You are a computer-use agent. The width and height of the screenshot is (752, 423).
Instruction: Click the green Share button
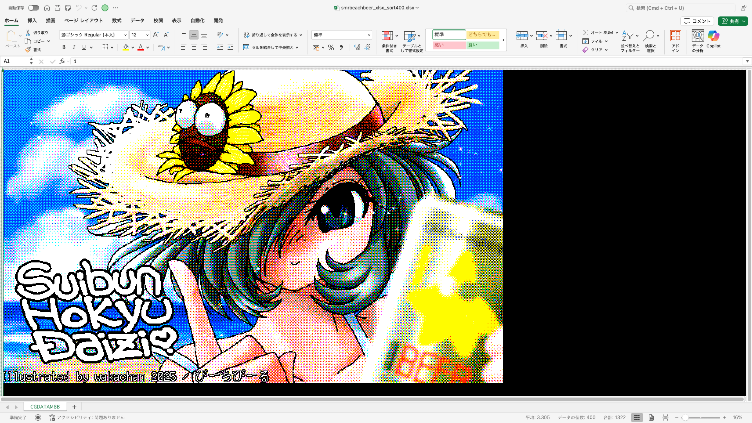pos(733,21)
